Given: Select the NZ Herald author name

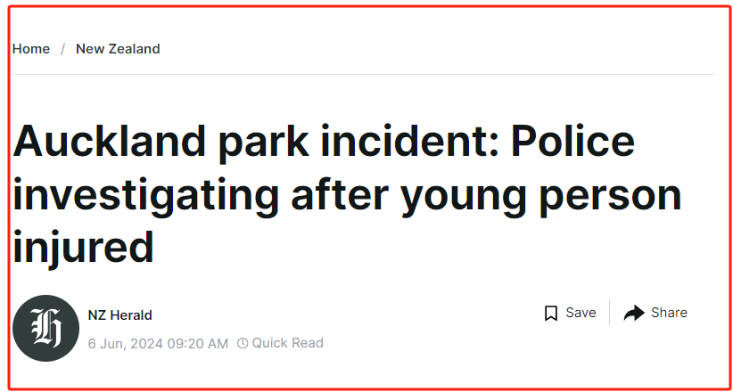Looking at the screenshot, I should [x=120, y=315].
